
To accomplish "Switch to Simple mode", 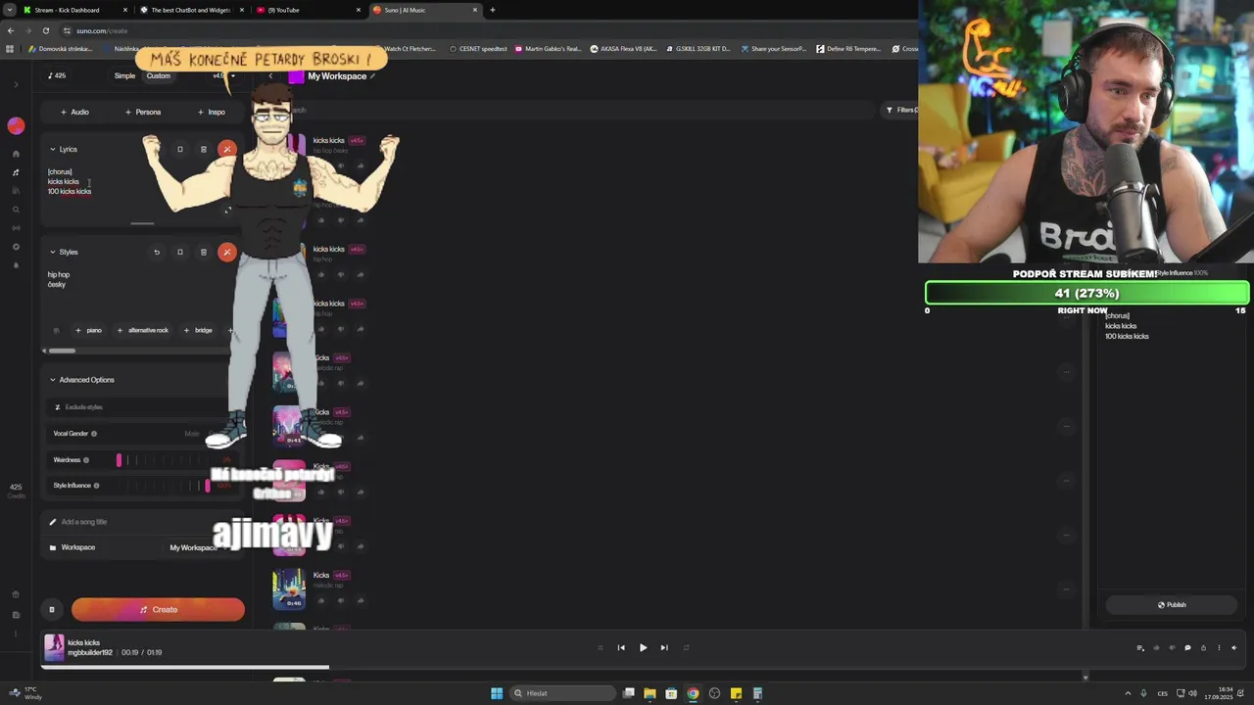I will (x=124, y=75).
